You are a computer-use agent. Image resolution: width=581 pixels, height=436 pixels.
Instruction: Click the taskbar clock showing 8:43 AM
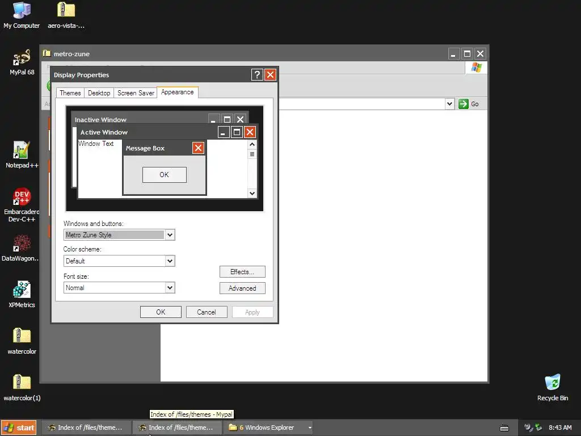[560, 427]
